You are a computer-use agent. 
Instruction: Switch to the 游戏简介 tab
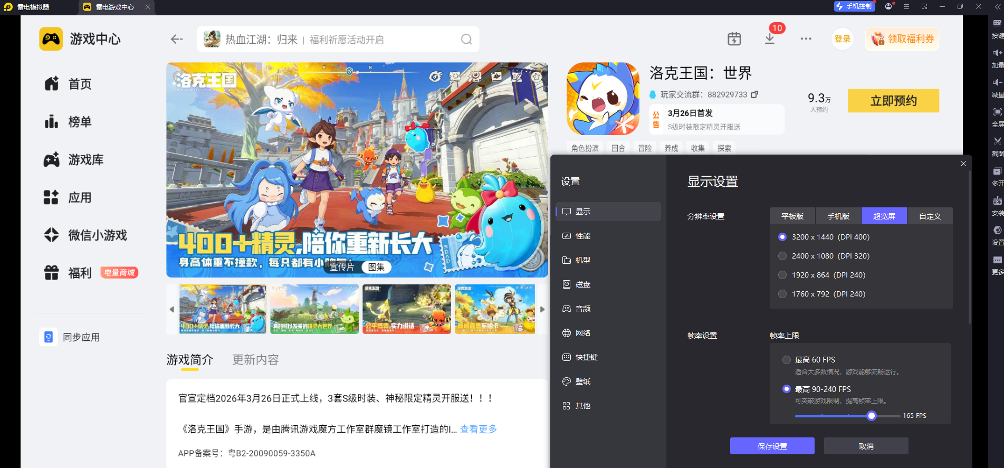190,360
